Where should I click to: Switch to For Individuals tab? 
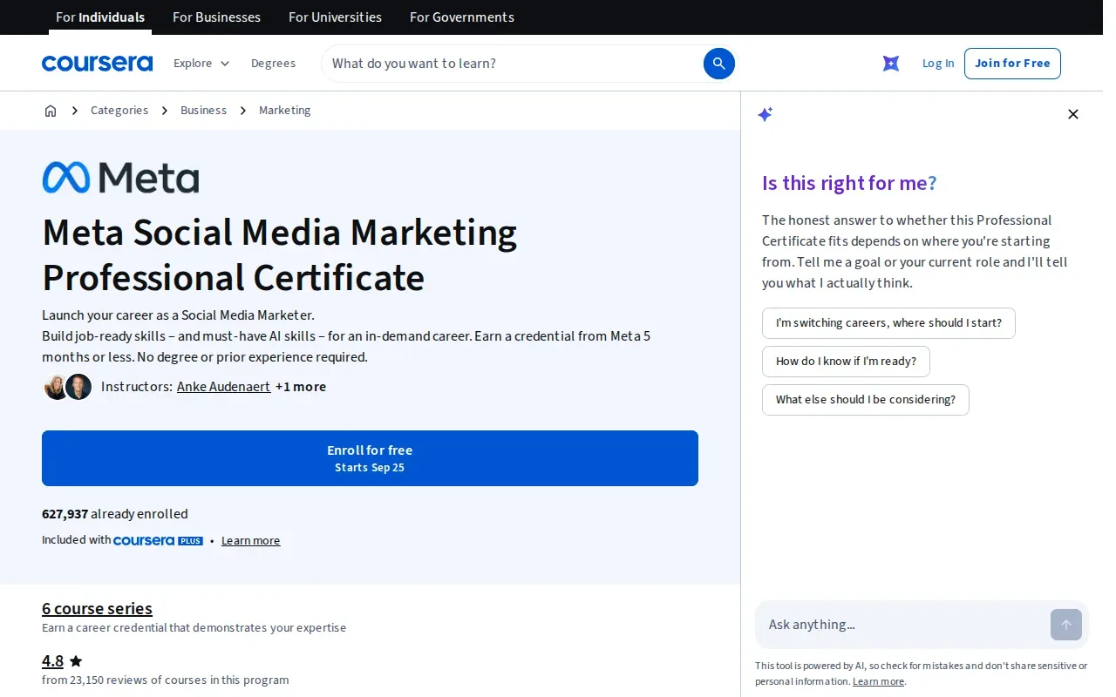100,17
